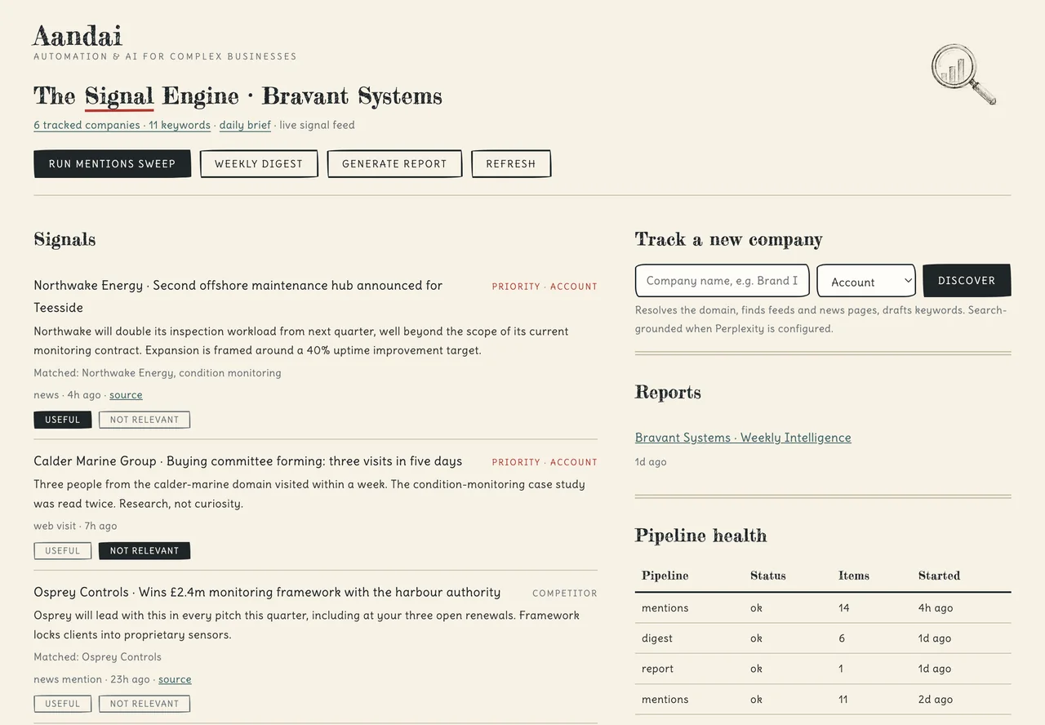The image size is (1045, 725).
Task: Select the report pipeline row
Action: point(823,669)
